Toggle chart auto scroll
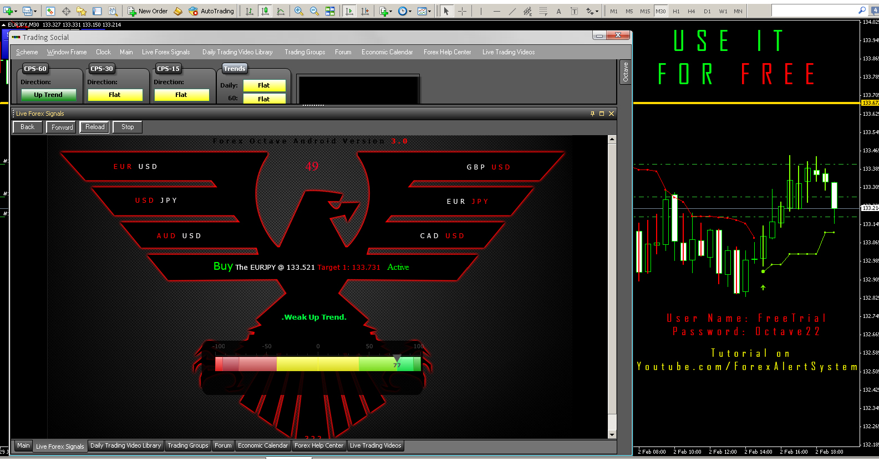 (349, 11)
